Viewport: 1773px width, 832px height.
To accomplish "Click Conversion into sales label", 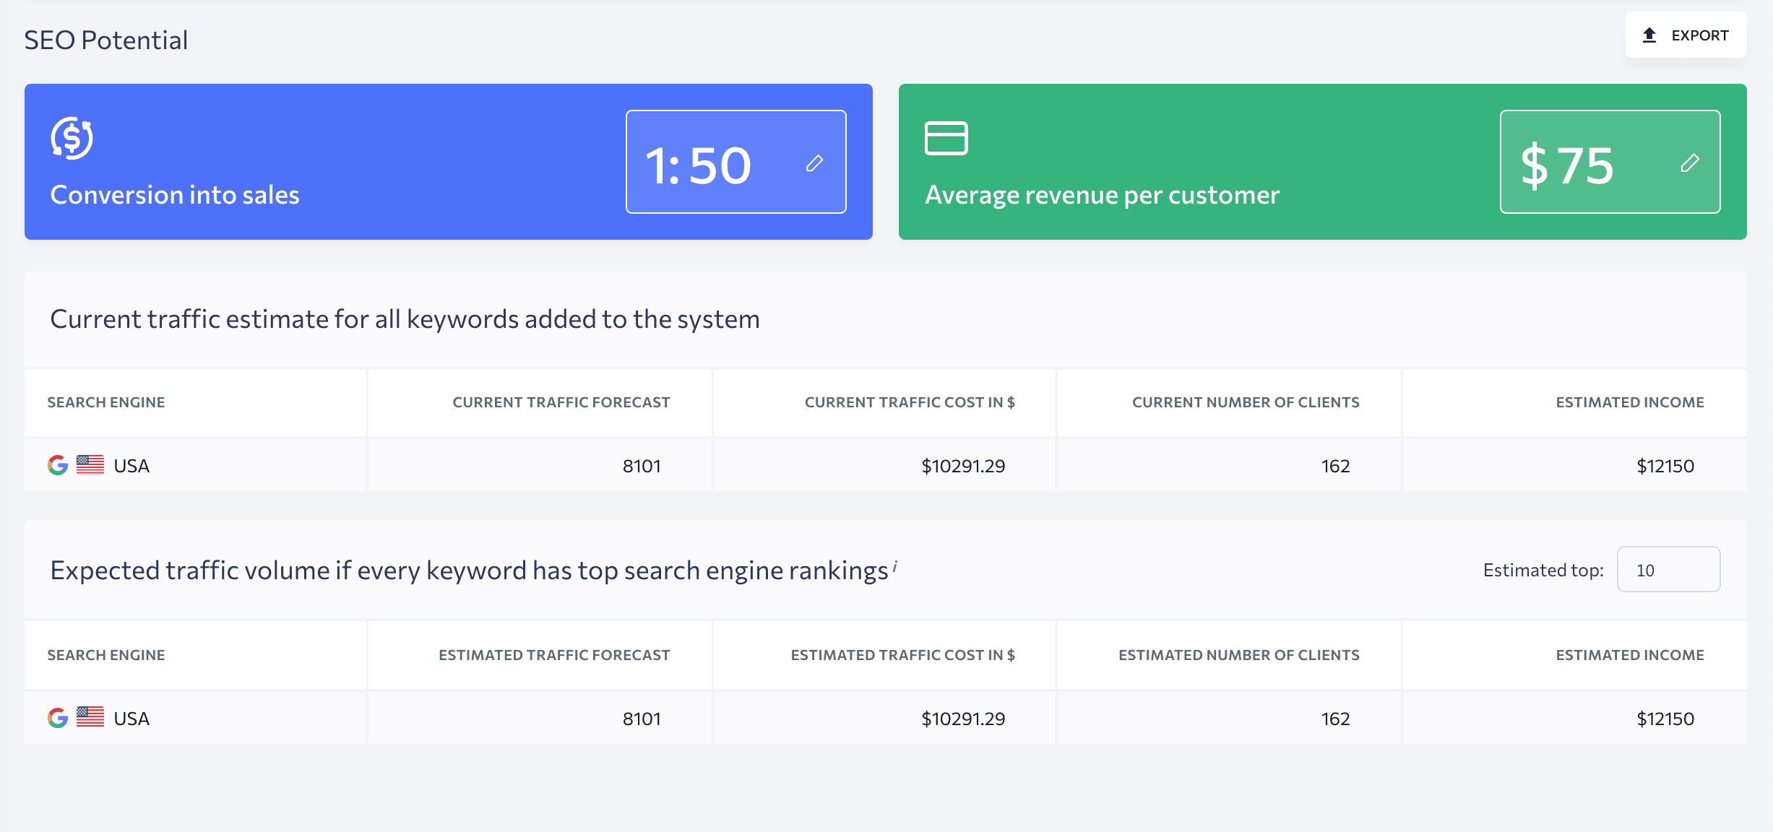I will [x=175, y=195].
